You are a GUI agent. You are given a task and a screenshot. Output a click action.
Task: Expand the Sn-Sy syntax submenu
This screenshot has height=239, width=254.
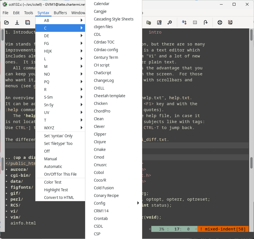(60, 105)
